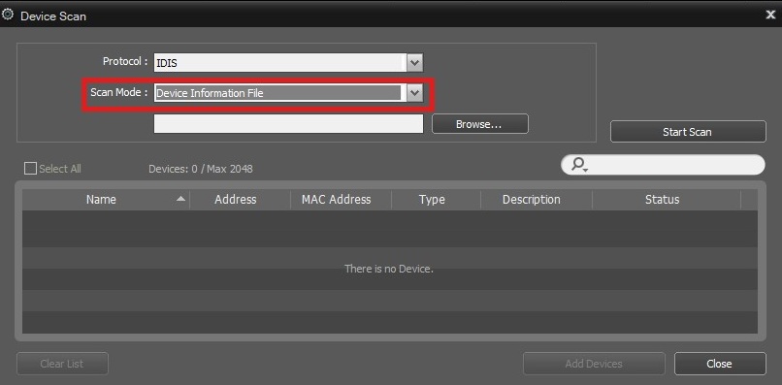Sort by the Type column header

coord(436,200)
